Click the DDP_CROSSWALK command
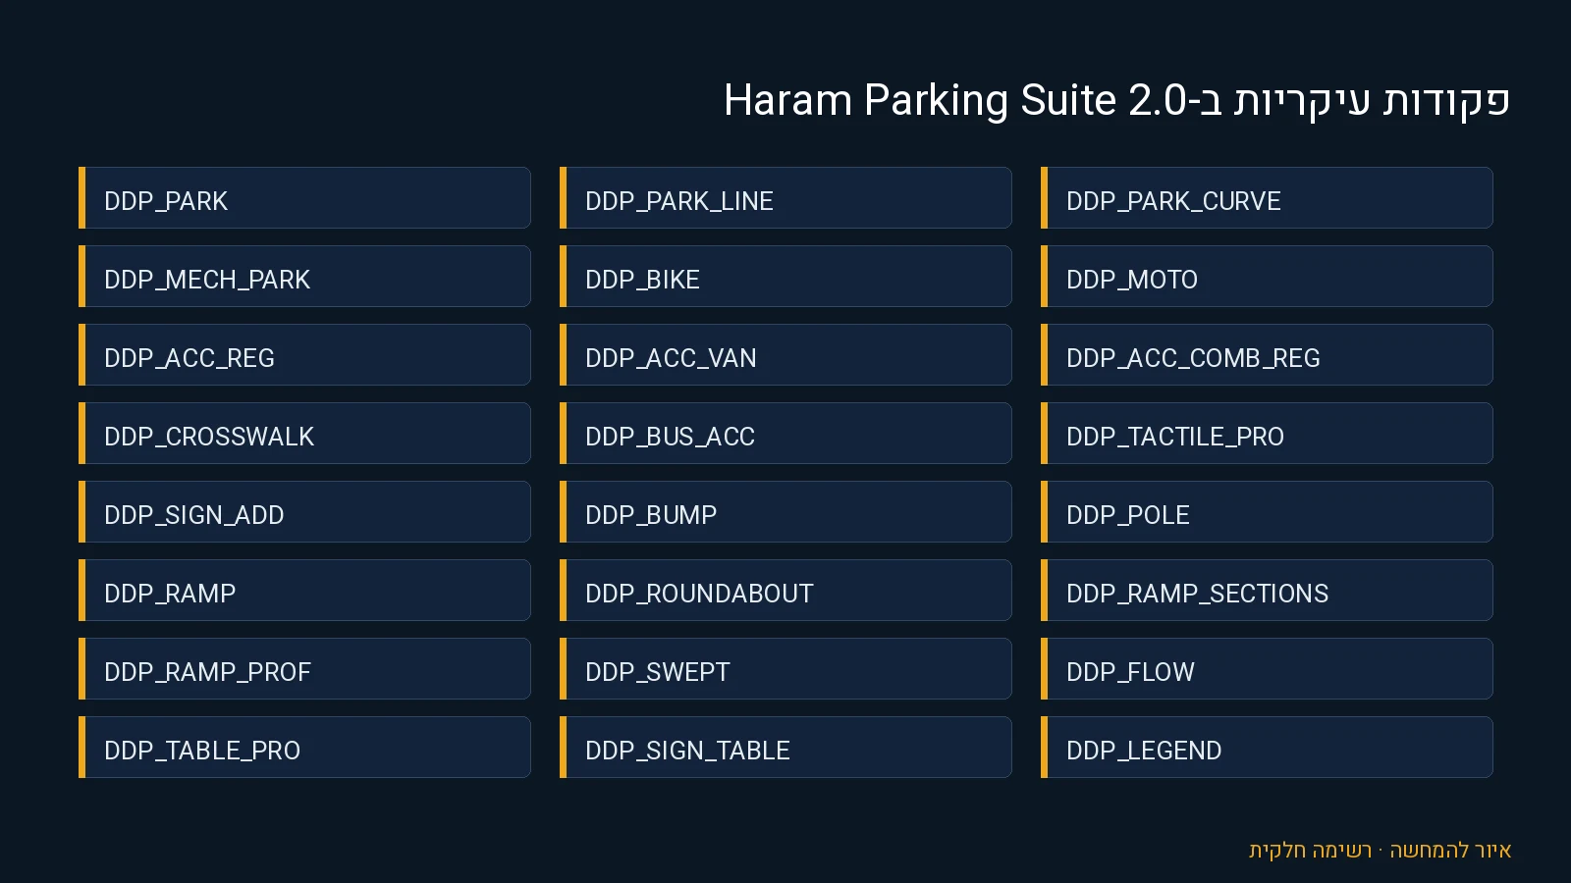 [304, 434]
